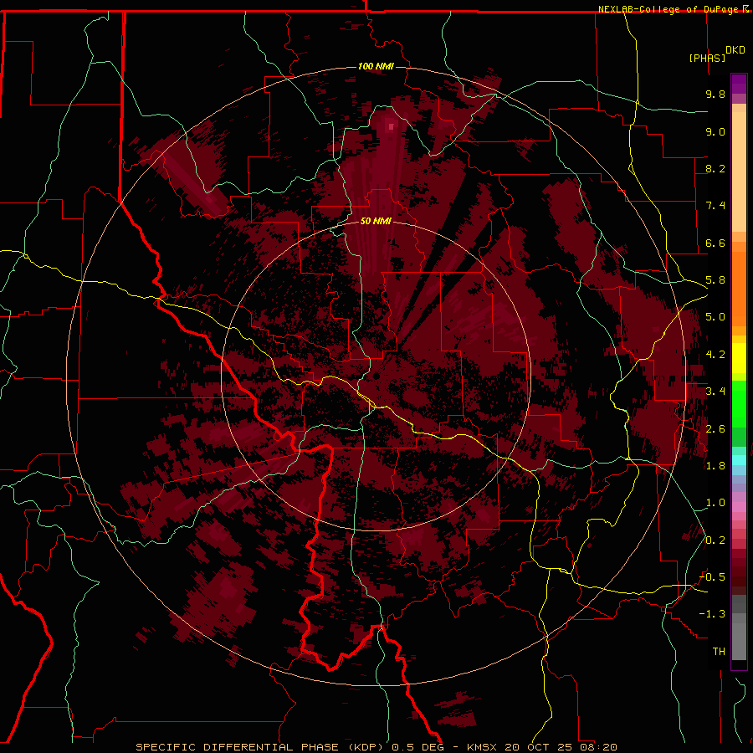The height and width of the screenshot is (753, 753).
Task: Click the "TH" threshold label on the scale
Action: pyautogui.click(x=719, y=652)
